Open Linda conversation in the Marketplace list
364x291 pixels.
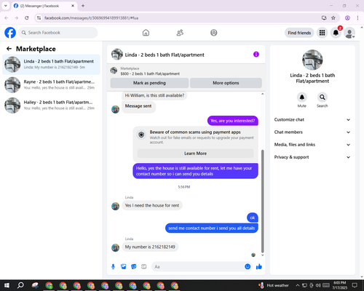[51, 65]
